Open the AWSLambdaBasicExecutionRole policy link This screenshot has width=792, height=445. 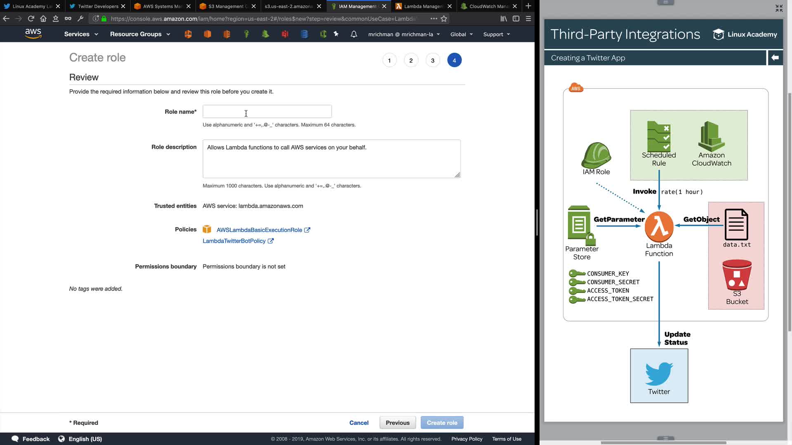259,230
